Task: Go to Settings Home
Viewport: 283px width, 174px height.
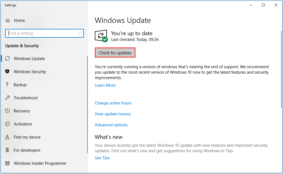Action: pos(19,20)
